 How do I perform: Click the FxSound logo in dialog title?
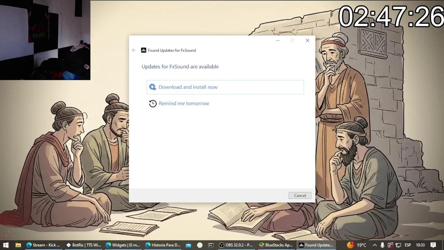tap(144, 50)
